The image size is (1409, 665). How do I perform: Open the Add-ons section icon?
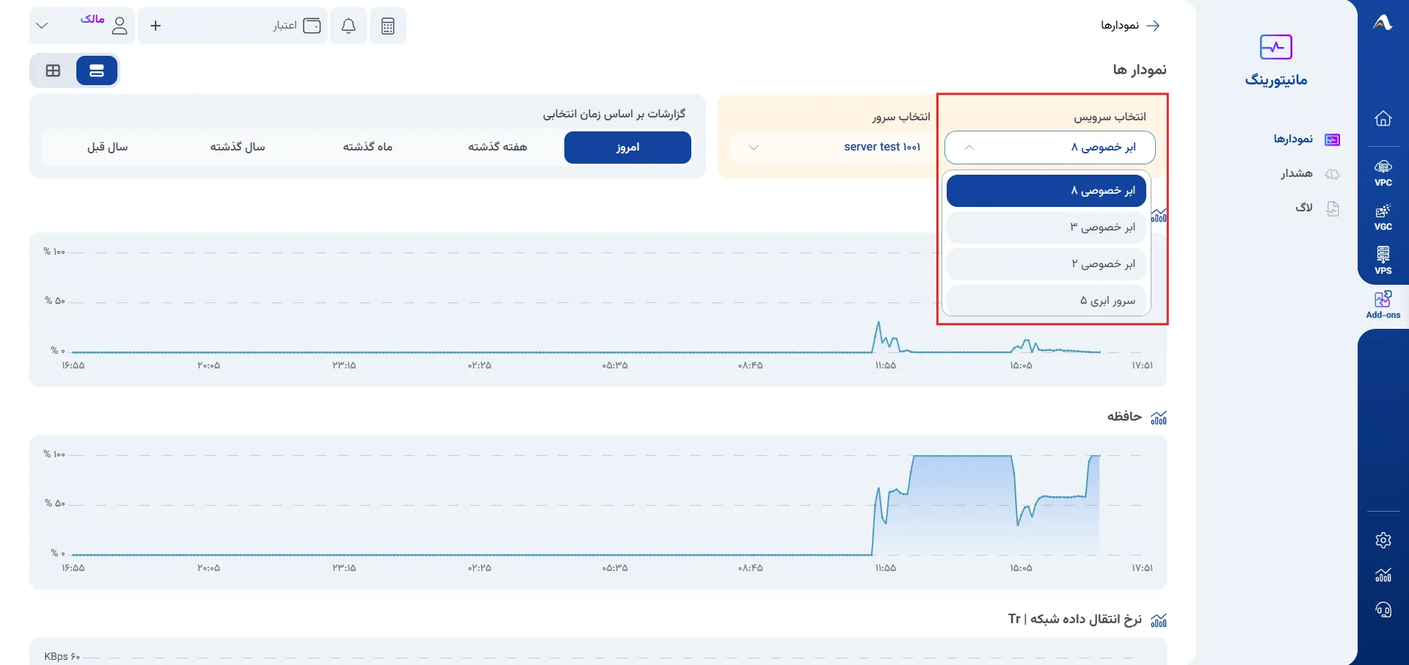[1383, 305]
